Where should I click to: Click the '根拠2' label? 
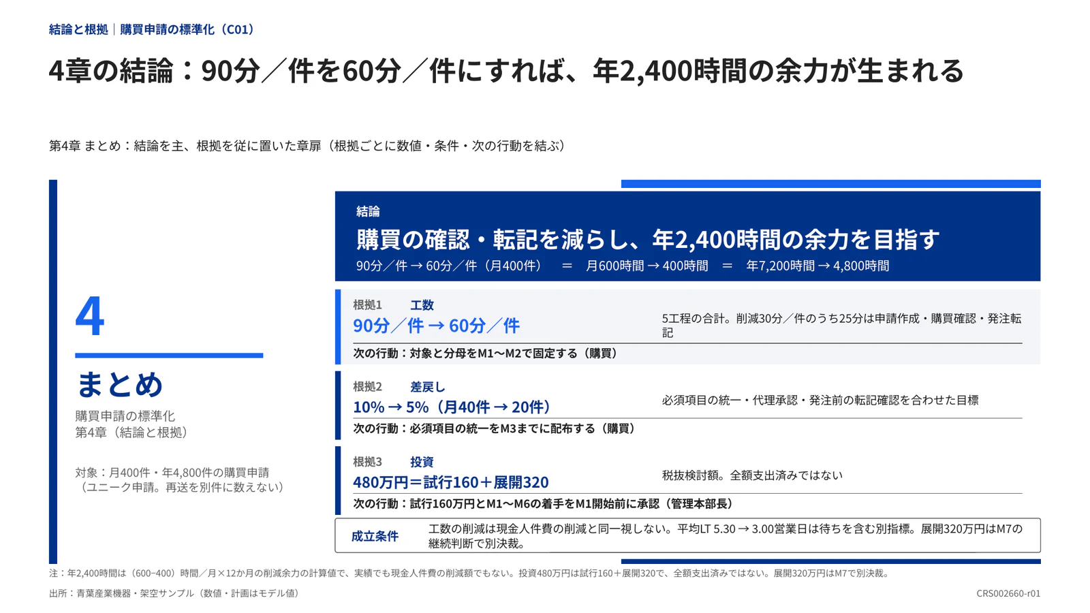[367, 386]
